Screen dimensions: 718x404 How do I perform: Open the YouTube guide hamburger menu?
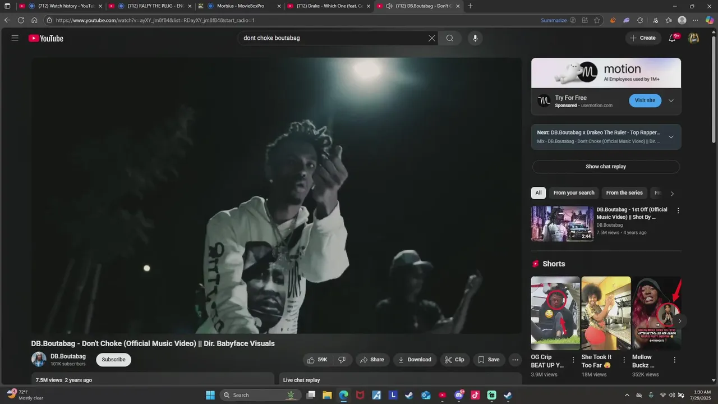15,38
